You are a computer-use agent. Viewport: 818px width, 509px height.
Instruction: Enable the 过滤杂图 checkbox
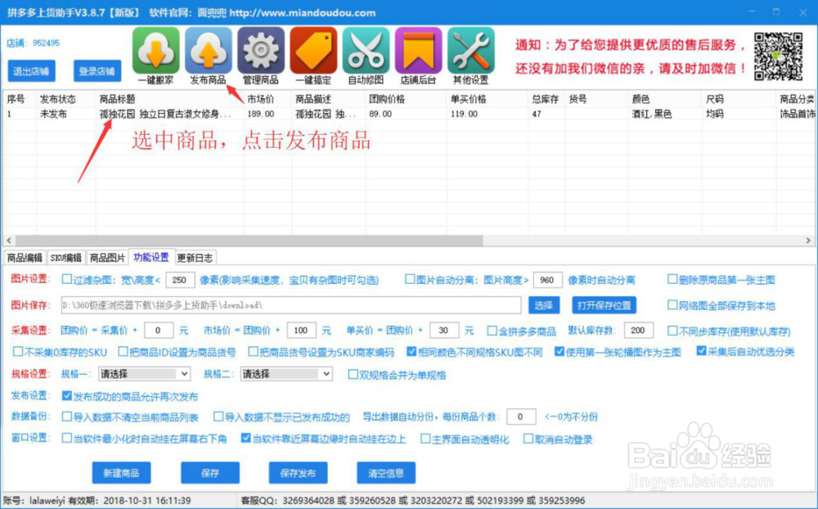pyautogui.click(x=67, y=279)
